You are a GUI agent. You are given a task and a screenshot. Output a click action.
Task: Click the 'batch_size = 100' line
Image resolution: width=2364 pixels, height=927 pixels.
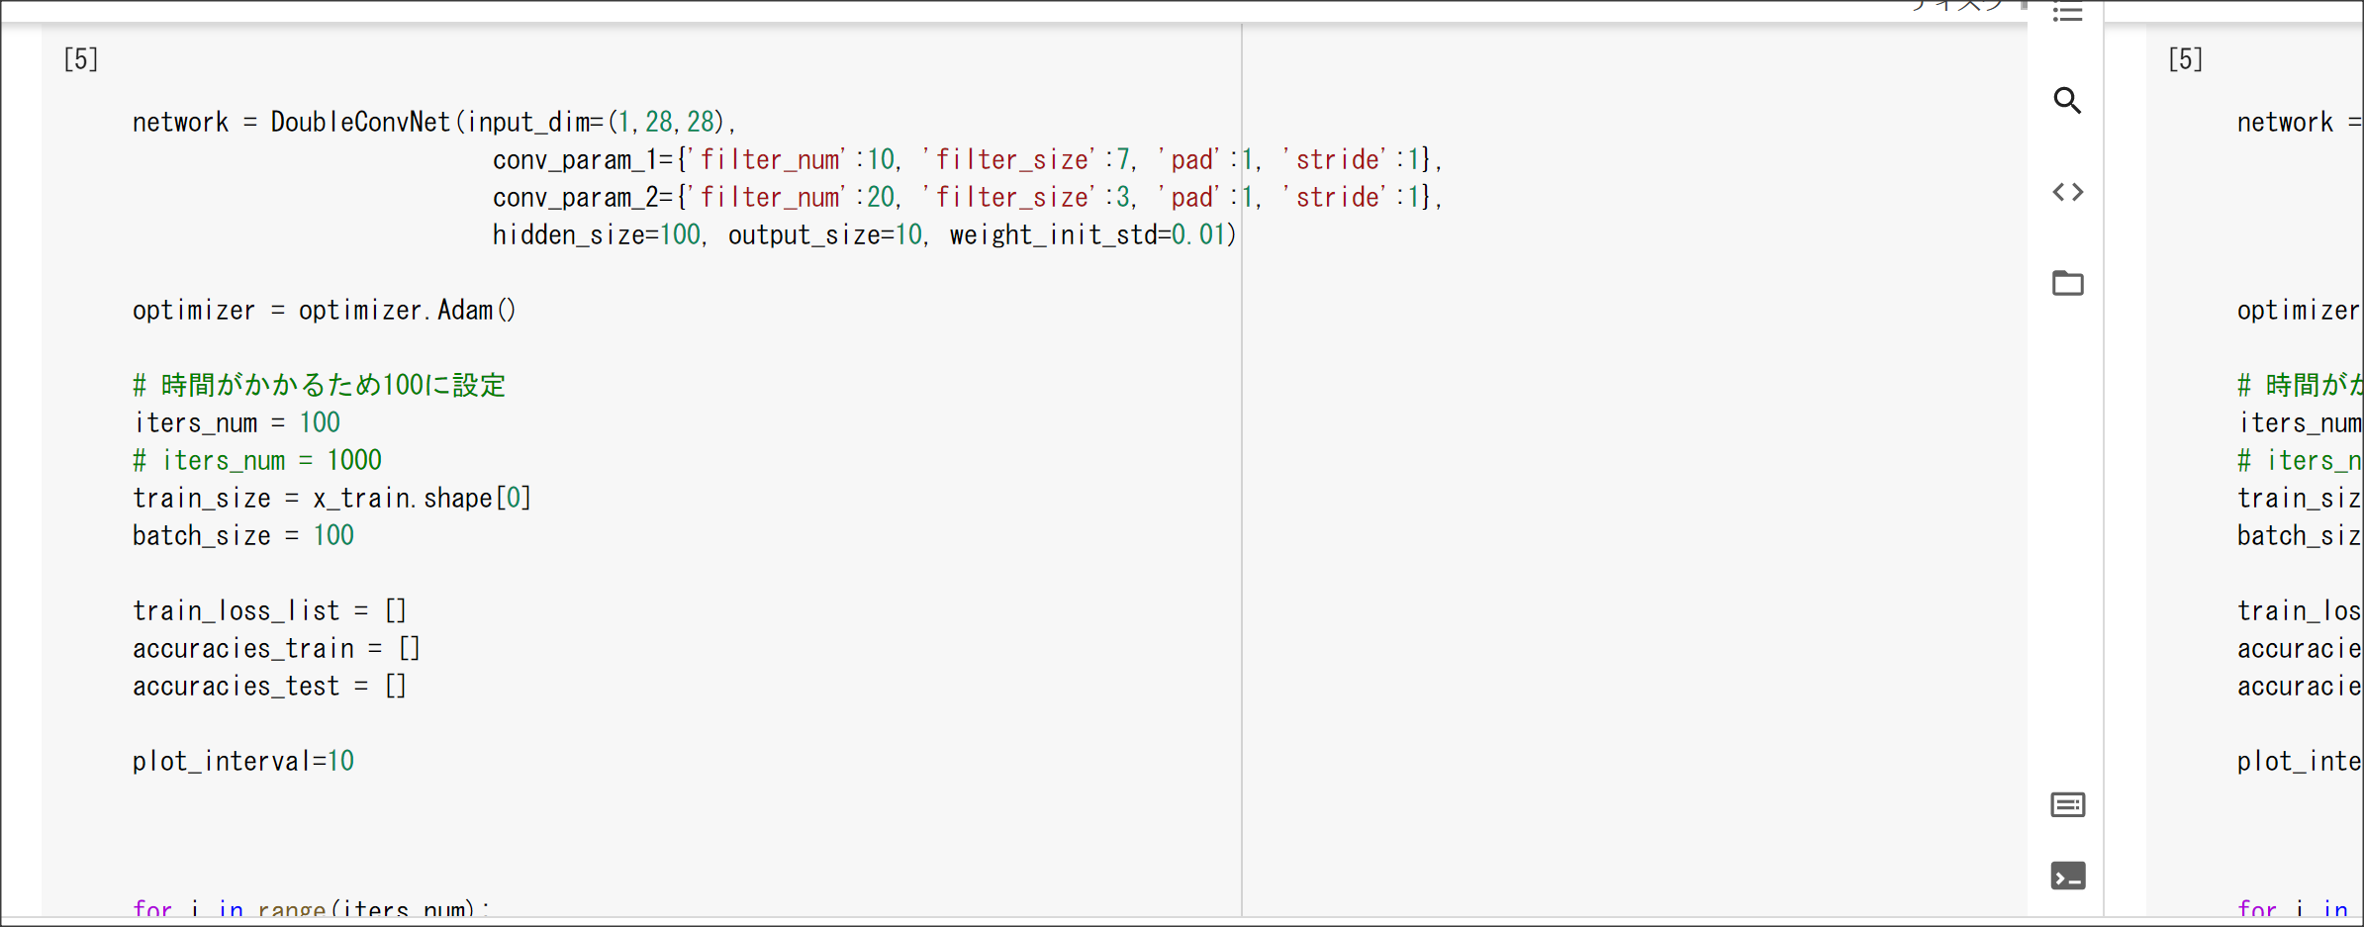point(243,536)
